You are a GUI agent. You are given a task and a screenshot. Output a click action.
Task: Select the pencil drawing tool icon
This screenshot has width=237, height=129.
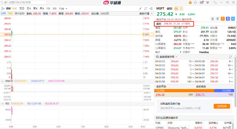click(140, 8)
